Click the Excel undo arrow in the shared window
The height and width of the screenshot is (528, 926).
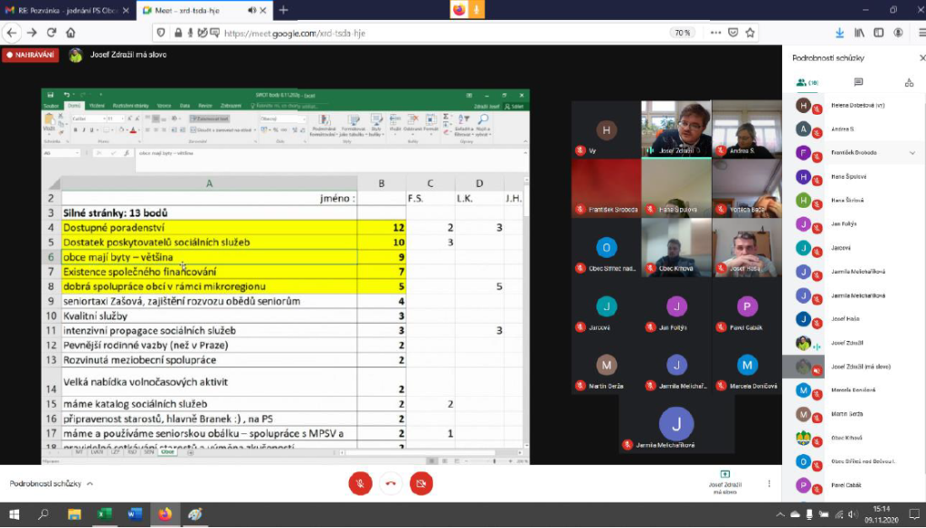point(67,95)
